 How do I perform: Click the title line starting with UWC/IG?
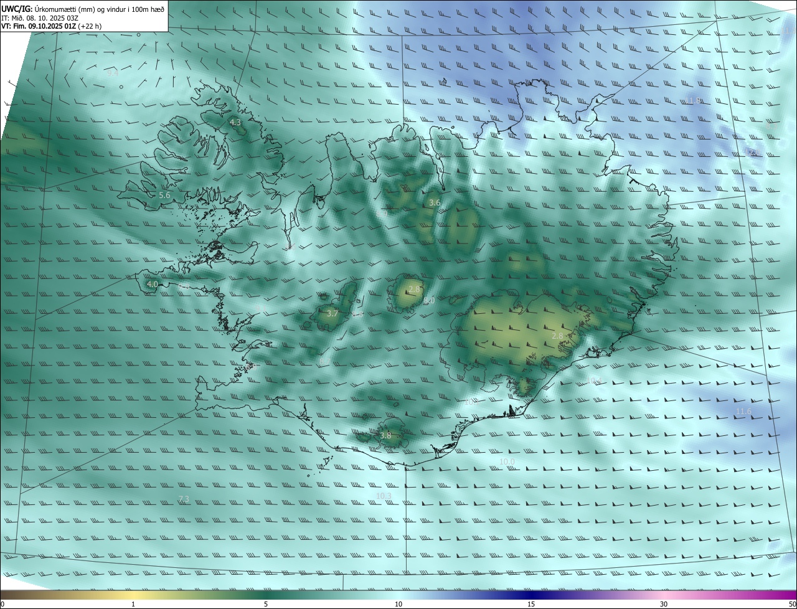tap(83, 9)
